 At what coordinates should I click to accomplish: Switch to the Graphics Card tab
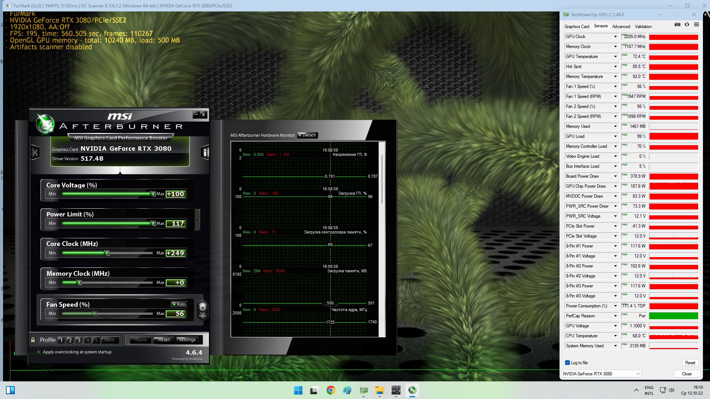[x=576, y=27]
